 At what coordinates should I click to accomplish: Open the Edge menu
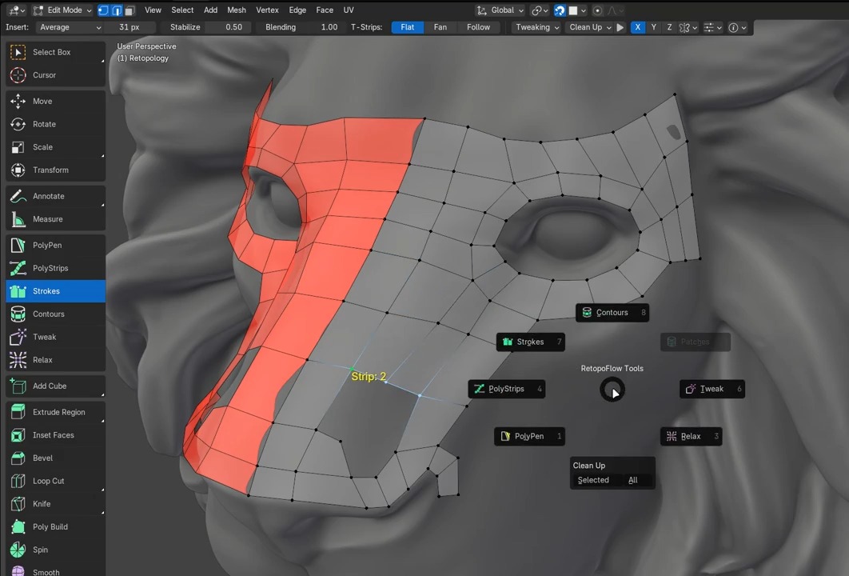coord(297,10)
